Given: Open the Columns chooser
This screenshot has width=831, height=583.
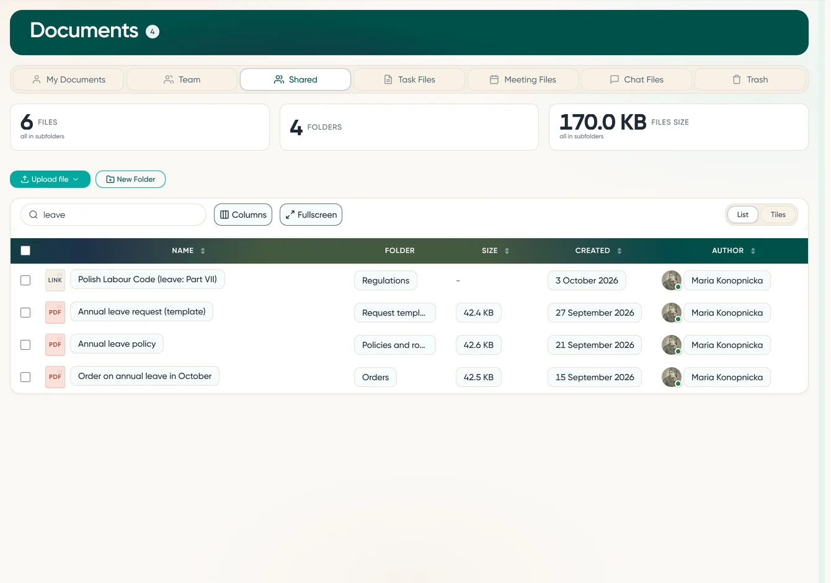Looking at the screenshot, I should (243, 215).
